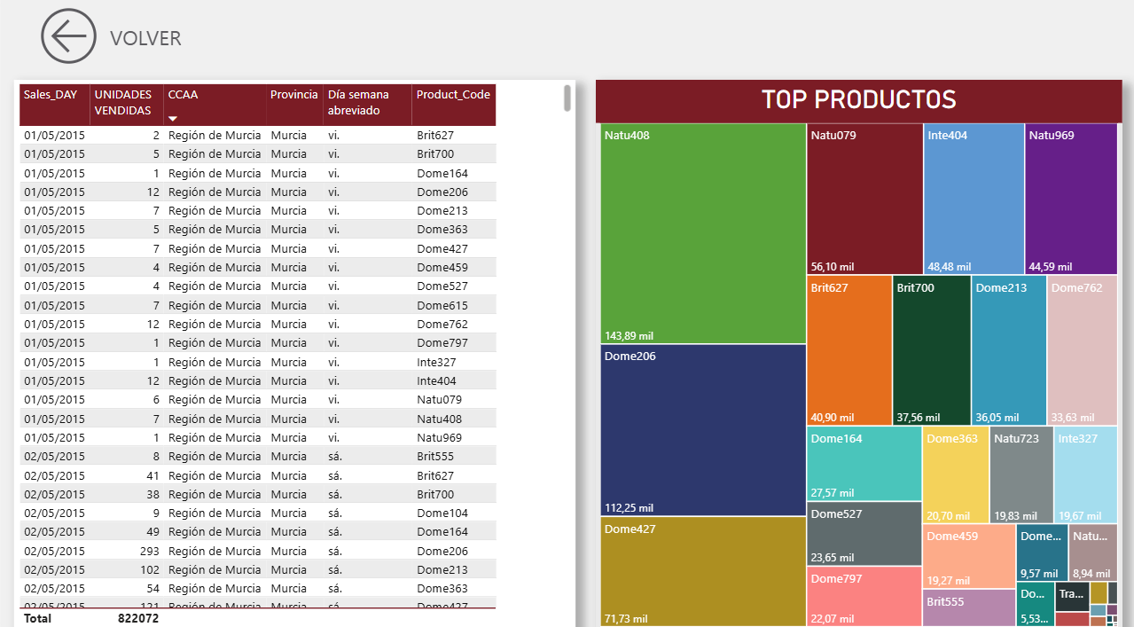
Task: Select the green Natu408 treemap tile
Action: (x=702, y=233)
